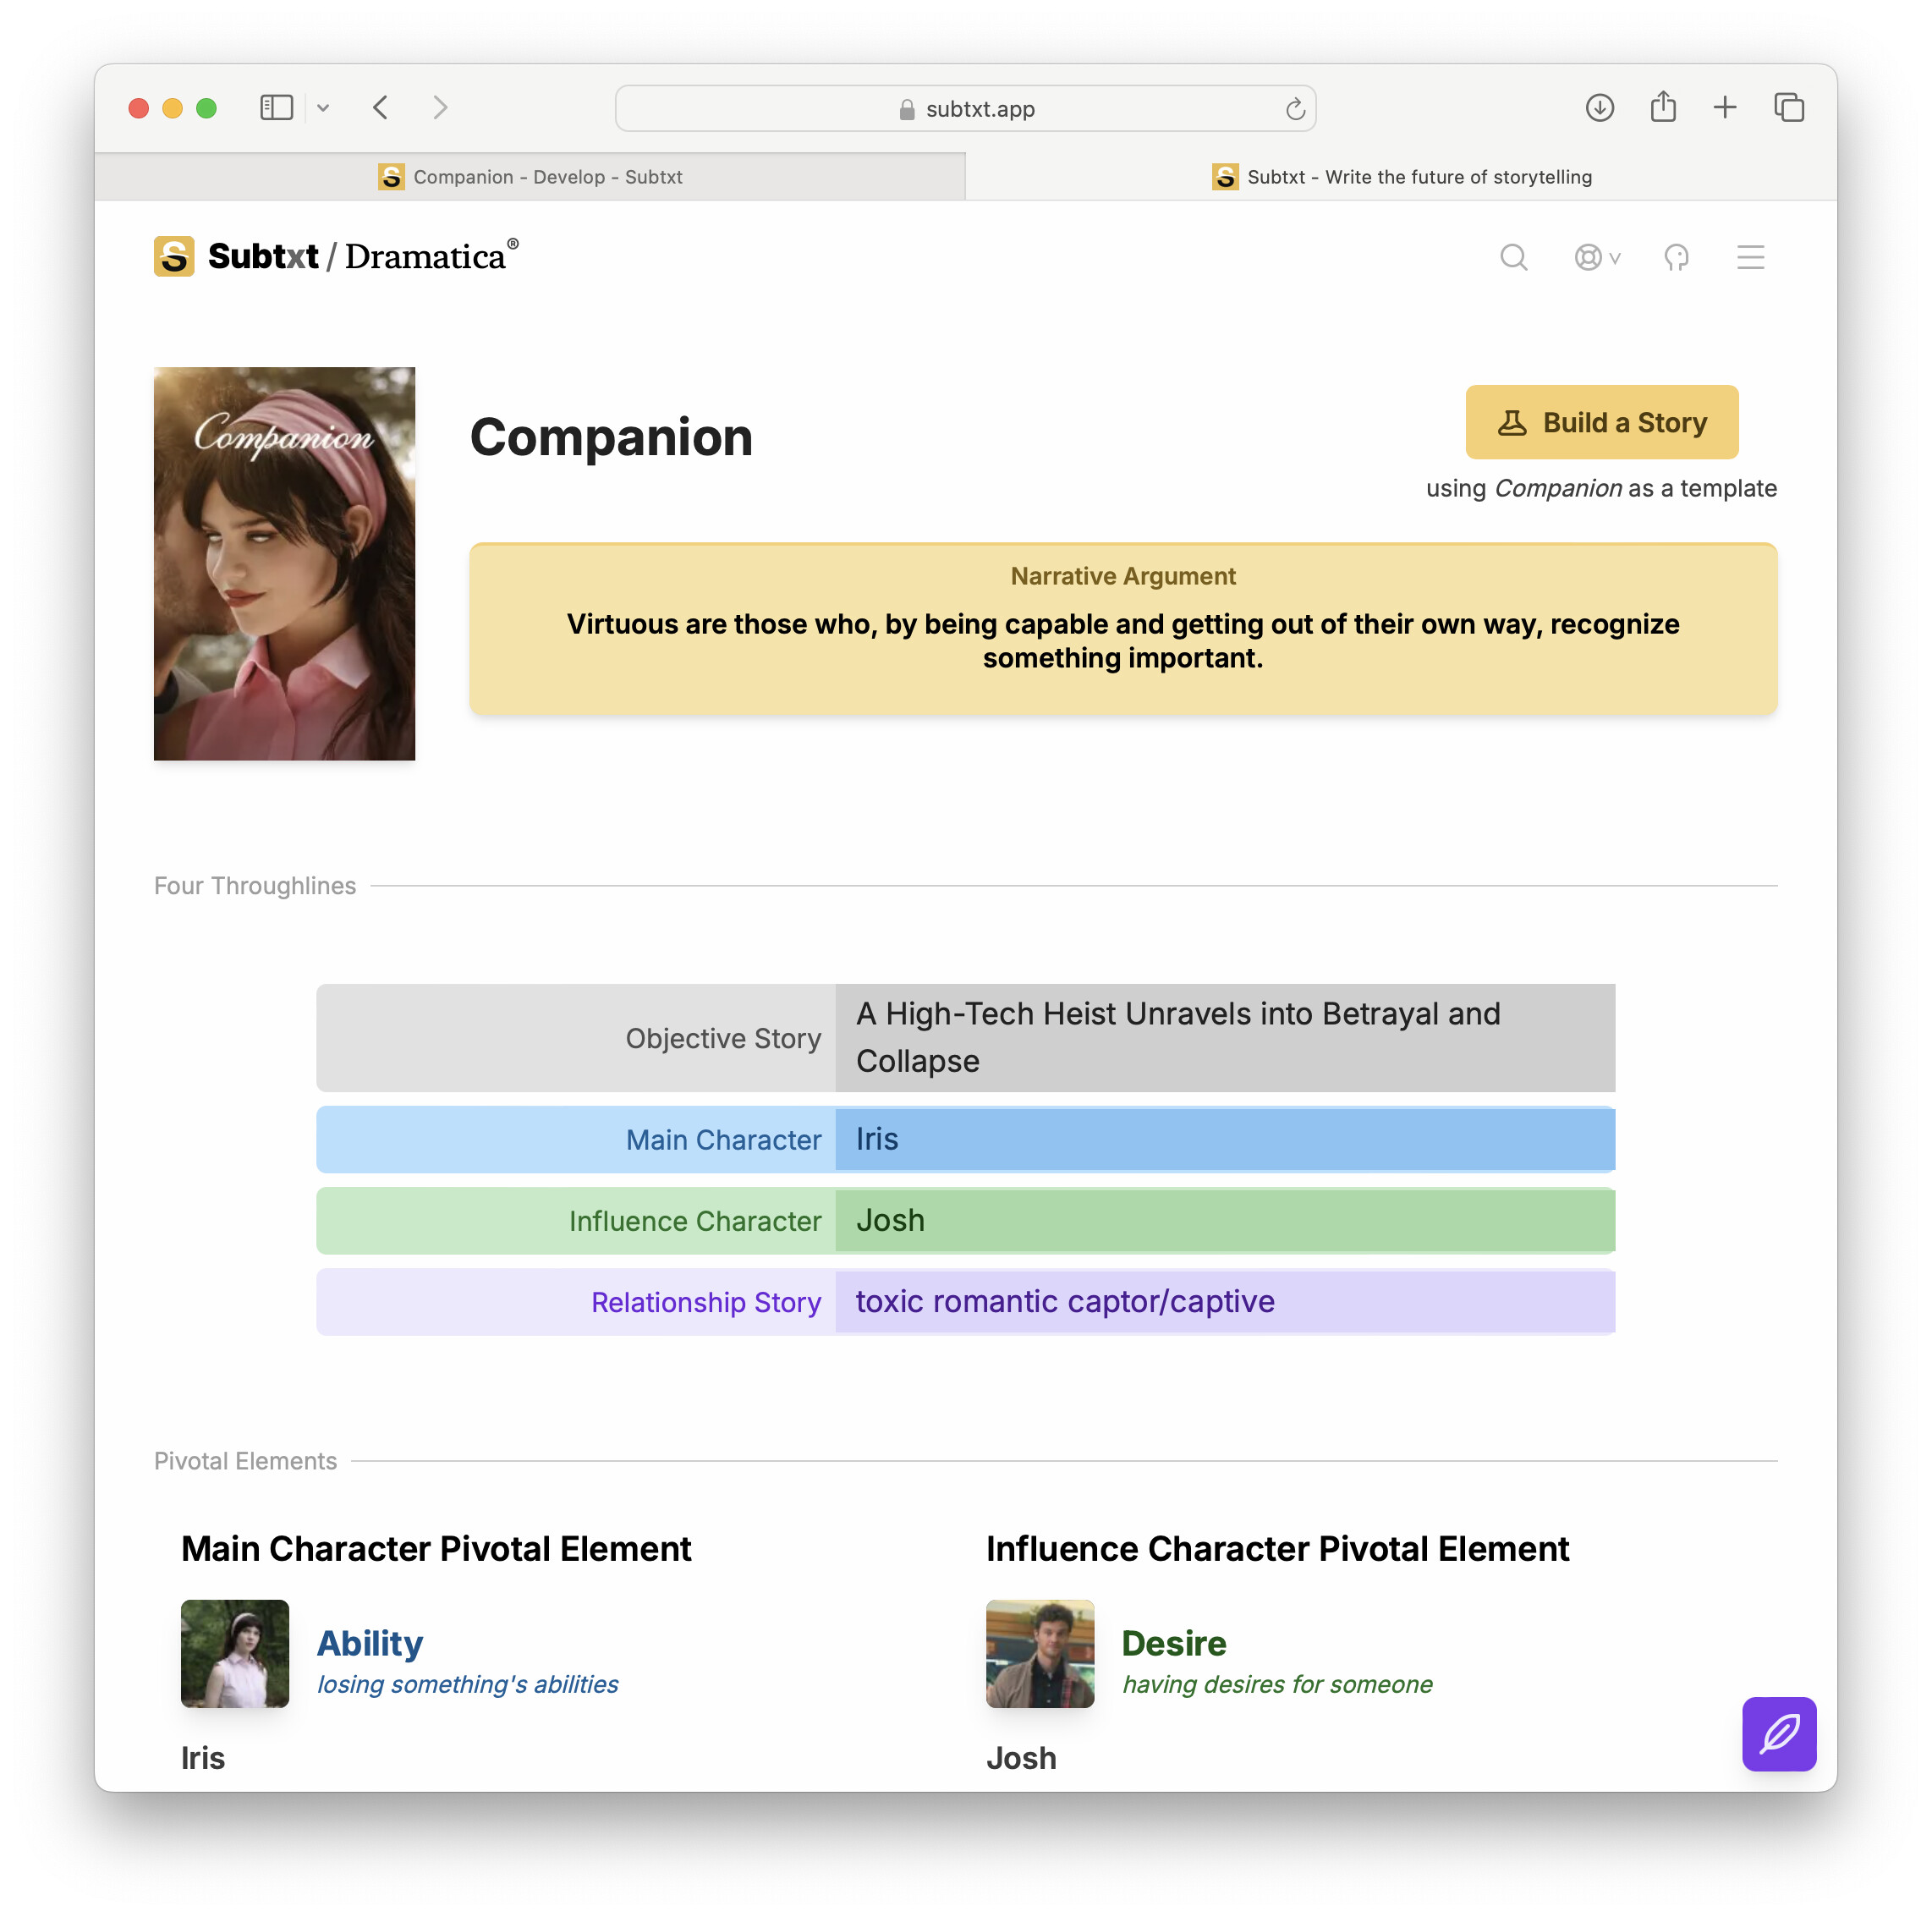The width and height of the screenshot is (1932, 1917).
Task: Reload the subtxt.app page
Action: tap(1295, 109)
